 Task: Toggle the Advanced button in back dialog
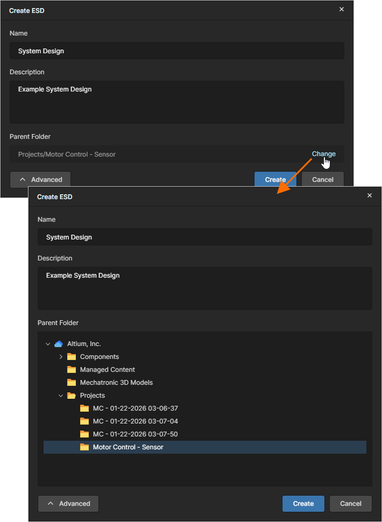point(40,180)
